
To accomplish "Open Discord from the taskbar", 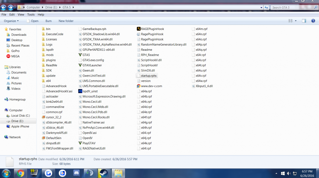I will coord(77,173).
